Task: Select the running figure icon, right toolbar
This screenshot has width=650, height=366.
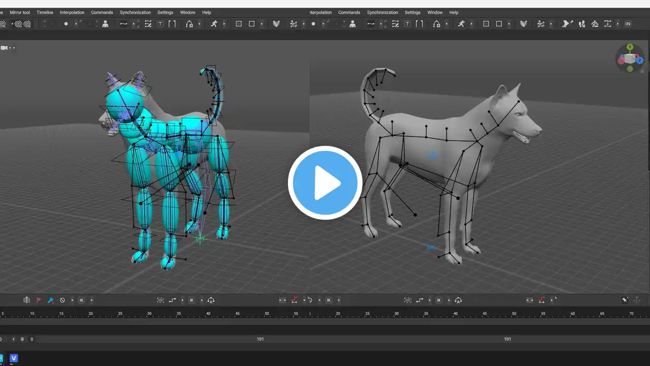Action: pos(461,24)
